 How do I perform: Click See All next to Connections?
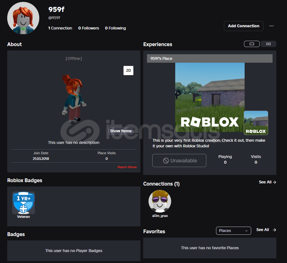click(x=268, y=182)
